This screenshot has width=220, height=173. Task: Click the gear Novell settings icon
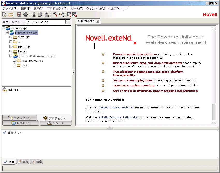[x=75, y=14]
